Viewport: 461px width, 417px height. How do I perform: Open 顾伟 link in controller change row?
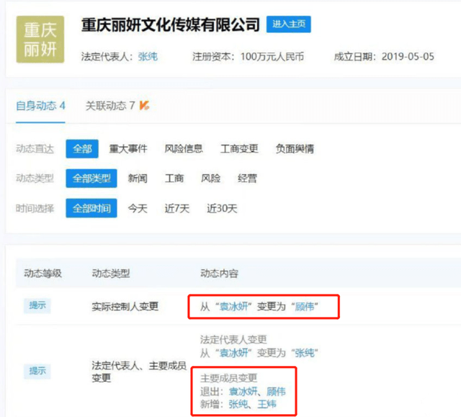click(x=304, y=307)
